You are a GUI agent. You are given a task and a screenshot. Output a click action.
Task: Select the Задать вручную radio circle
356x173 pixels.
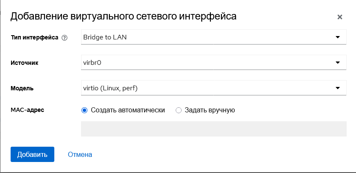(178, 110)
